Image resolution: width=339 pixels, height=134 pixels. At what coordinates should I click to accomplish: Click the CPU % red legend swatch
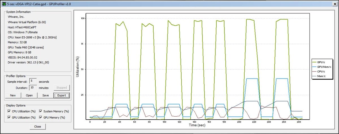pos(314,71)
